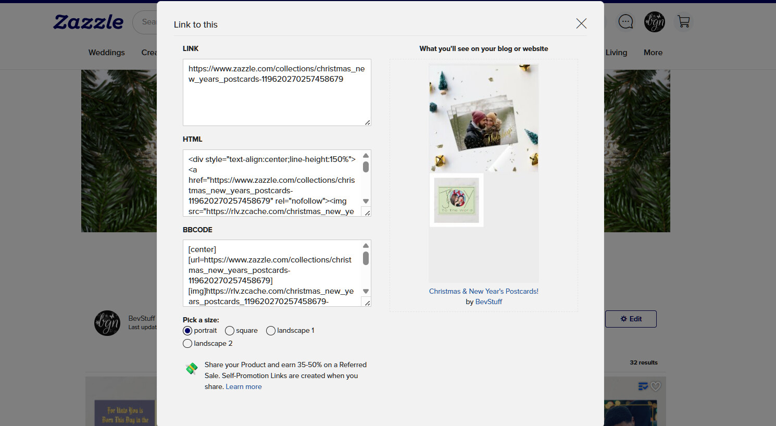The height and width of the screenshot is (426, 776).
Task: Click the BevStuff store name on page
Action: (x=142, y=318)
